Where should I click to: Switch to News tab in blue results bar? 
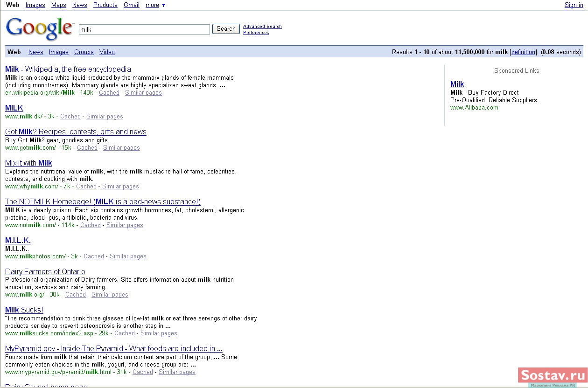click(x=36, y=52)
